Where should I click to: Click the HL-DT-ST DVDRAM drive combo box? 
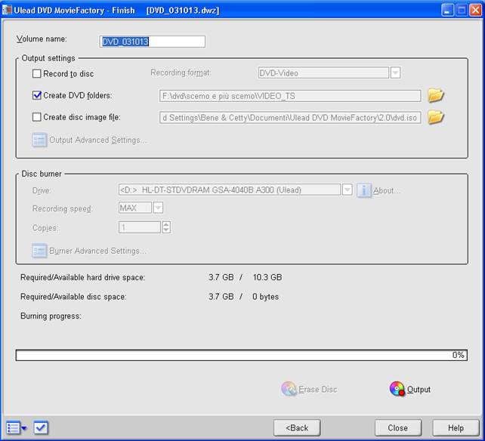(x=230, y=190)
